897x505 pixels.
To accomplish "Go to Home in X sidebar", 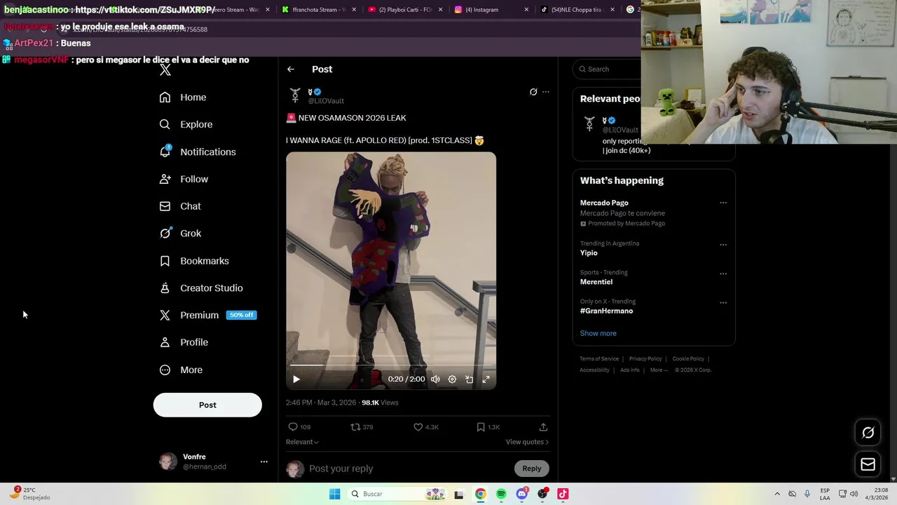I will (183, 97).
